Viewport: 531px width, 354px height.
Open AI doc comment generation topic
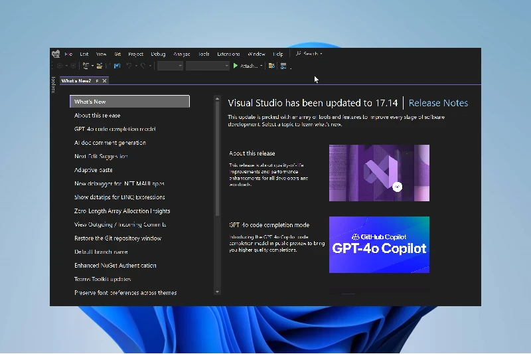click(110, 143)
